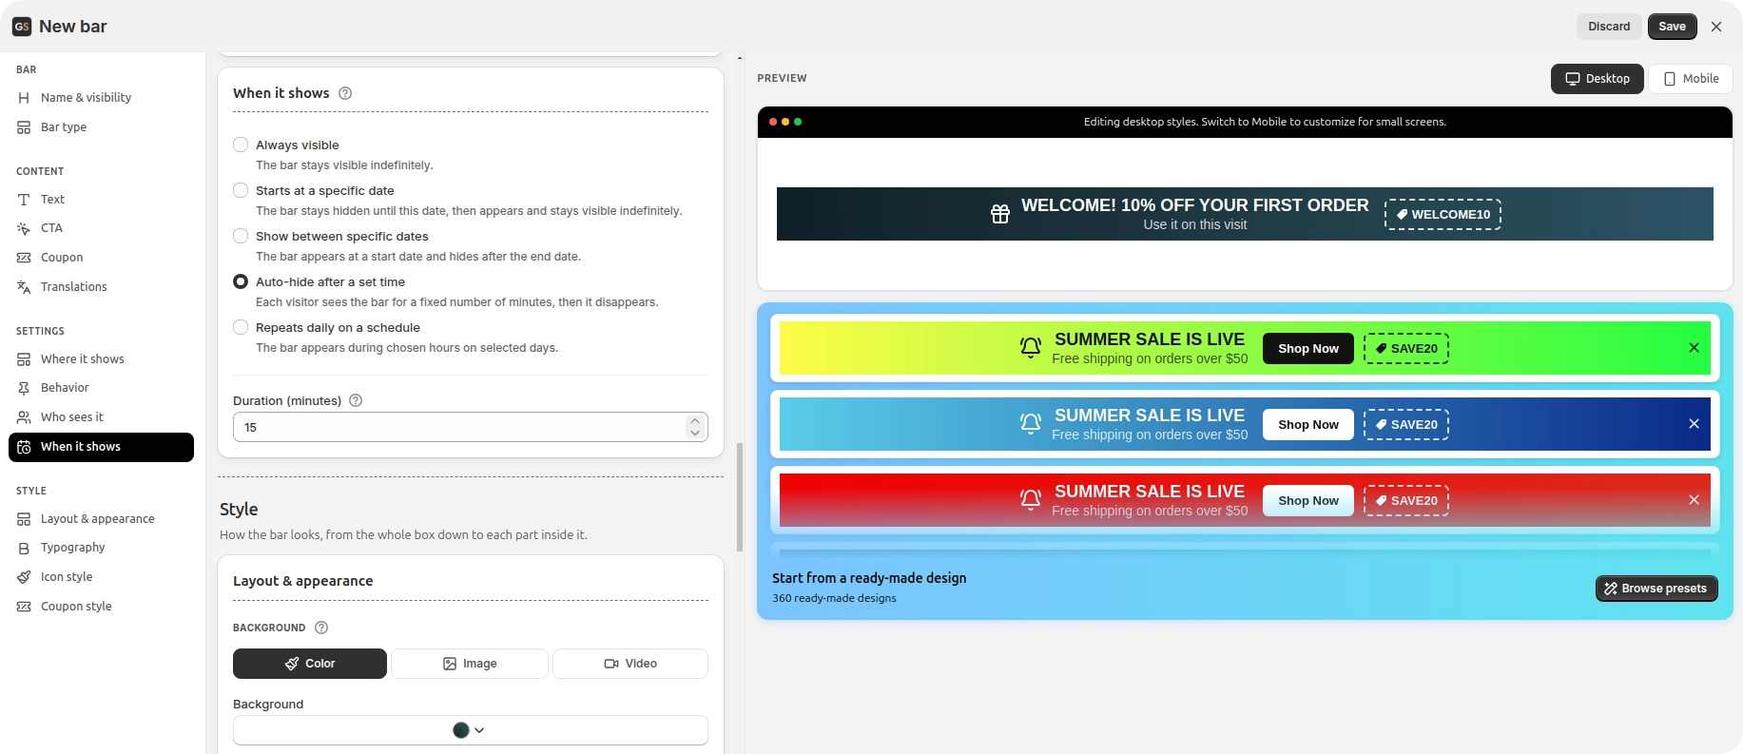1743x754 pixels.
Task: Click the SAVE20 coupon in green preset
Action: coord(1406,349)
